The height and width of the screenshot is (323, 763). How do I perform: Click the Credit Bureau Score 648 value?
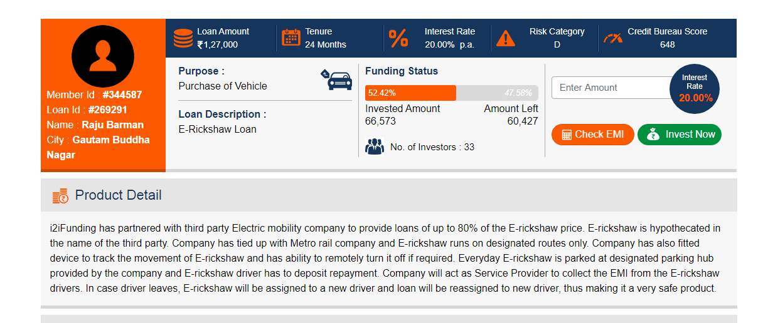pos(668,44)
